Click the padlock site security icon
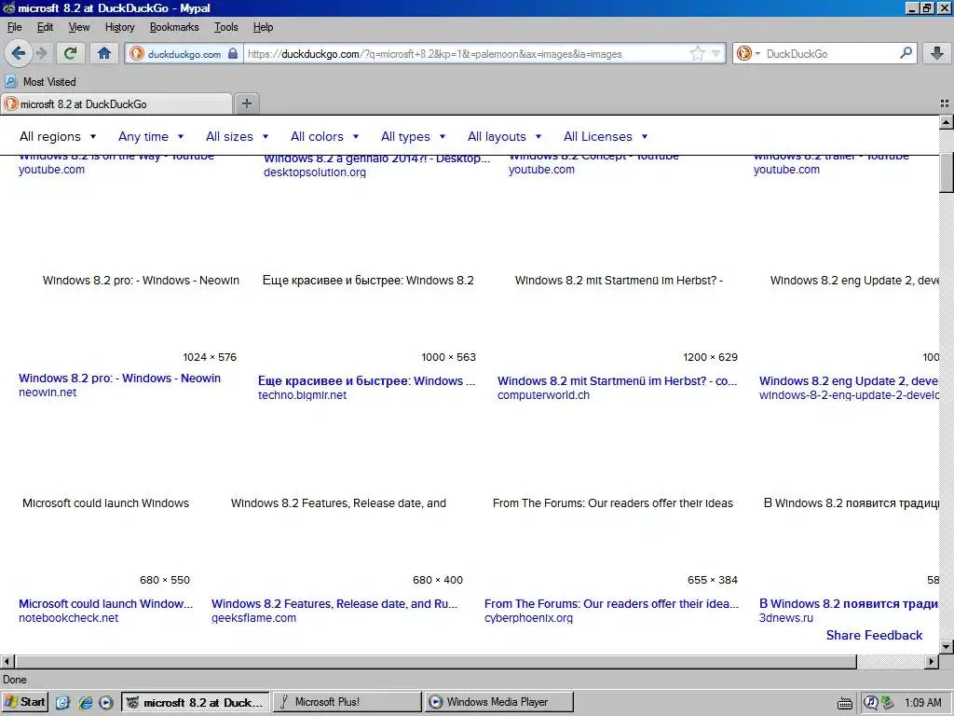This screenshot has height=716, width=954. click(233, 53)
